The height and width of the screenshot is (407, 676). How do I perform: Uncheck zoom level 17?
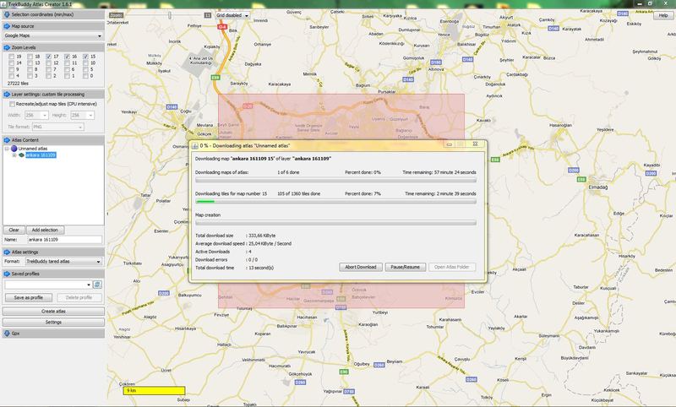point(48,57)
